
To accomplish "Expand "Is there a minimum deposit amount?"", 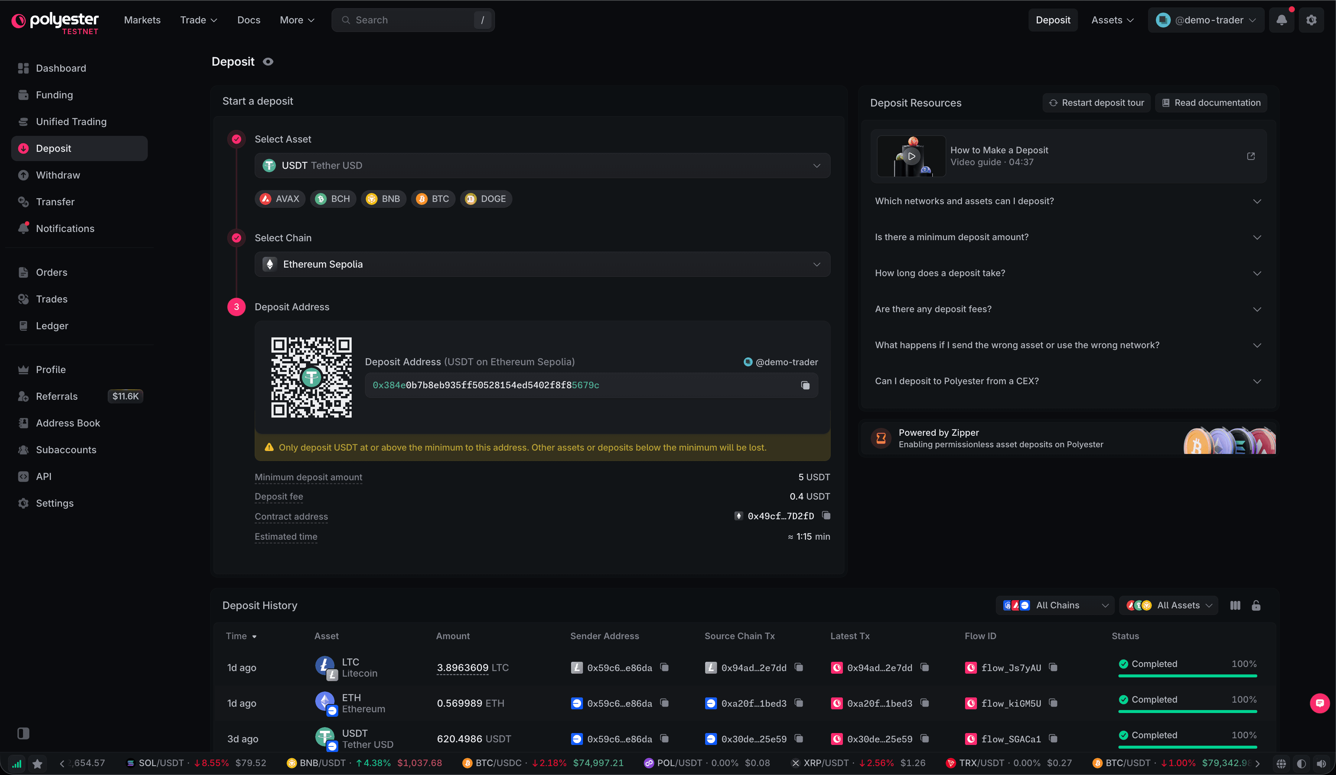I will pyautogui.click(x=1068, y=238).
